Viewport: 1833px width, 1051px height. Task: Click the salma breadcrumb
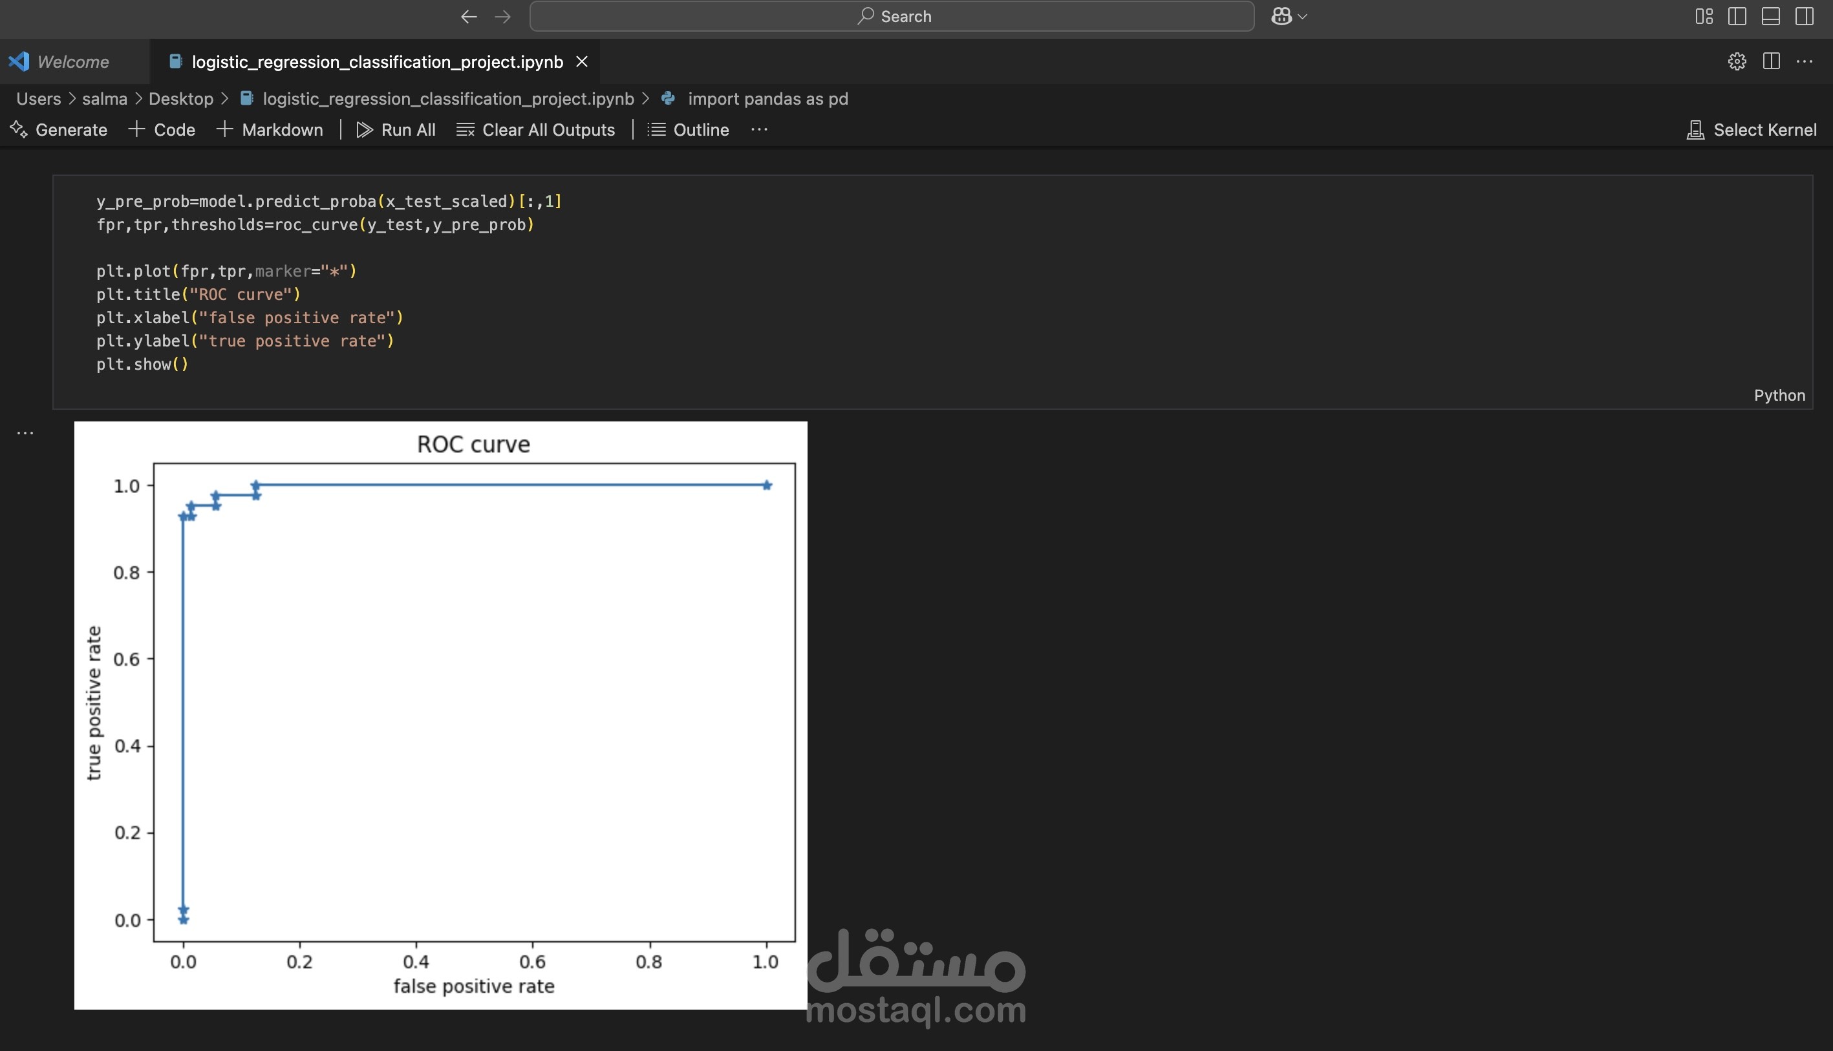(x=105, y=99)
